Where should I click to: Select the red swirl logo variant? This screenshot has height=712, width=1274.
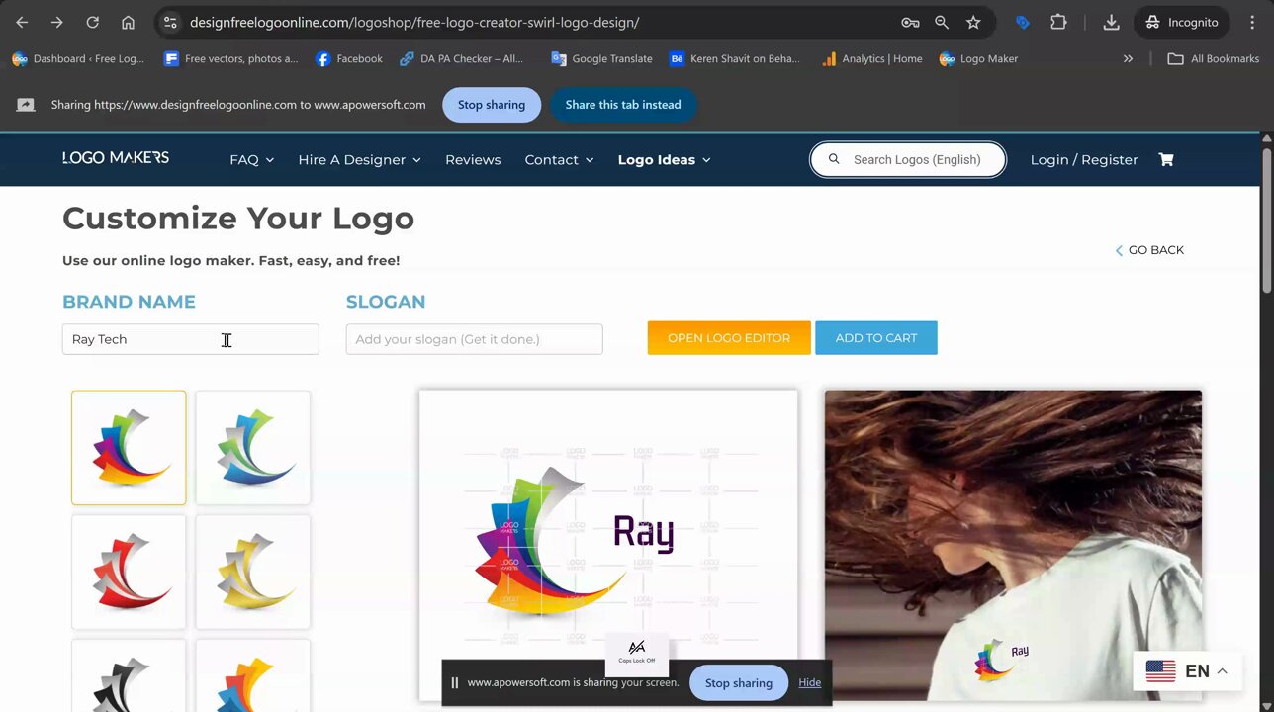(129, 572)
